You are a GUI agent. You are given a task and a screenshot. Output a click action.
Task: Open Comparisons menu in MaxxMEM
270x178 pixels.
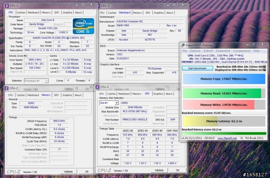point(242,51)
